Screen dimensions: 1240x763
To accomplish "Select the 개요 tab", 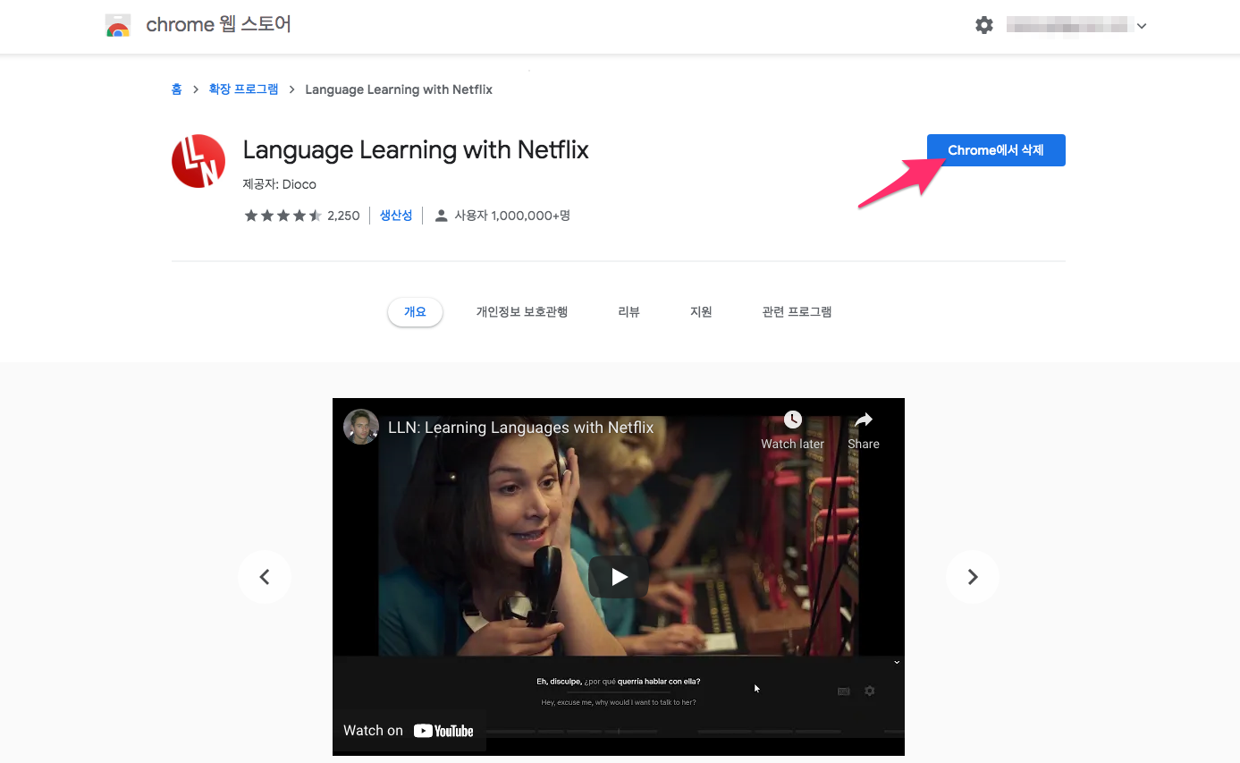I will (415, 312).
